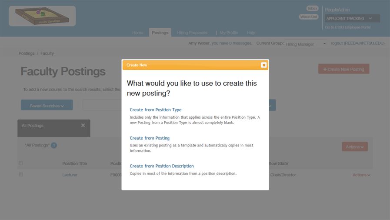Open the Applicant Tracking module dropdown
The image size is (390, 220).
[x=352, y=18]
